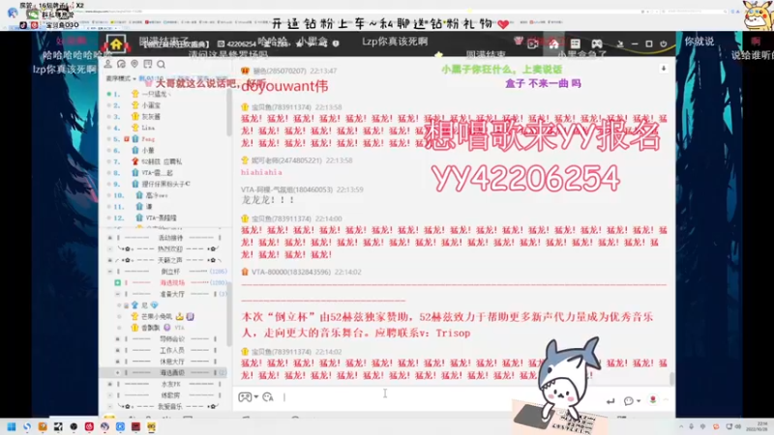Expand the 海选现场 sub-channel green plus
The image size is (774, 435).
click(x=117, y=282)
